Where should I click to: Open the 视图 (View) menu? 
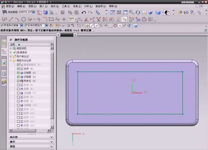32,6
